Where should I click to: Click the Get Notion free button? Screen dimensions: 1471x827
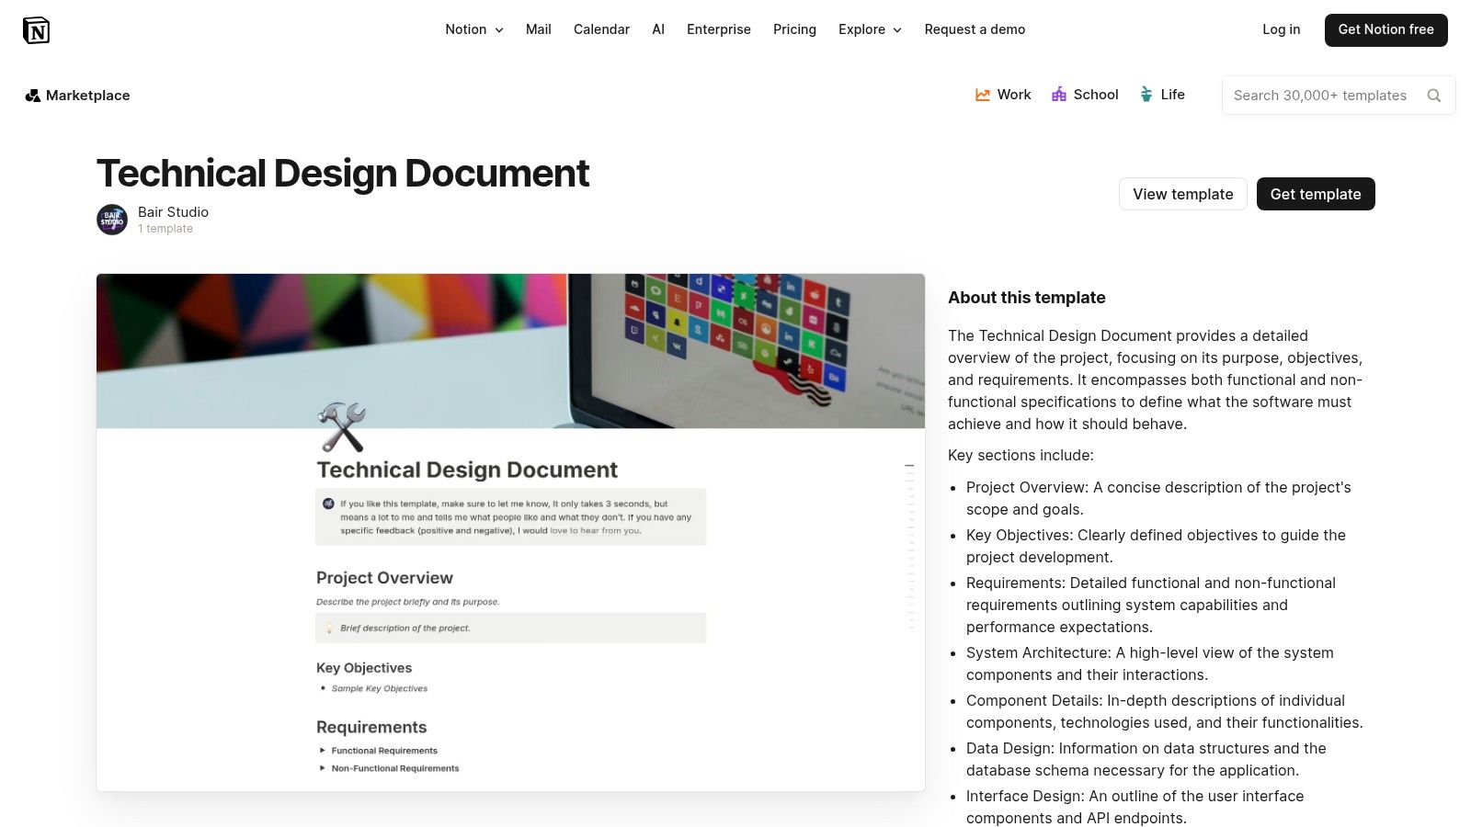coord(1386,30)
